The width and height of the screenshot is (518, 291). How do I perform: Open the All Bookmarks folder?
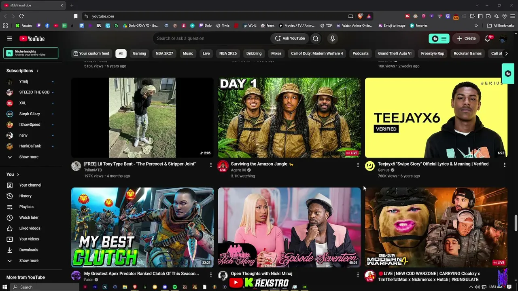501,25
